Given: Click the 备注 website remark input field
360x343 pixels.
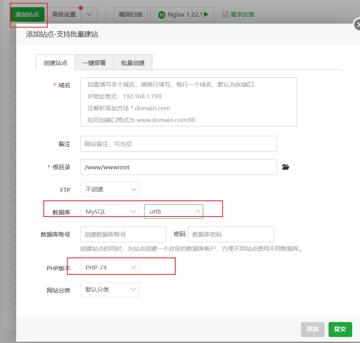Looking at the screenshot, I should click(x=179, y=144).
